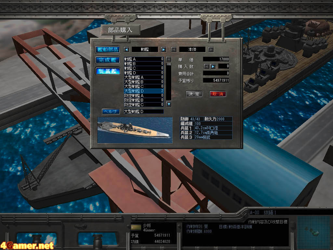Screen dimensions: 333x250
Task: Click the ship list scrollbar thumb
Action: 169,64
